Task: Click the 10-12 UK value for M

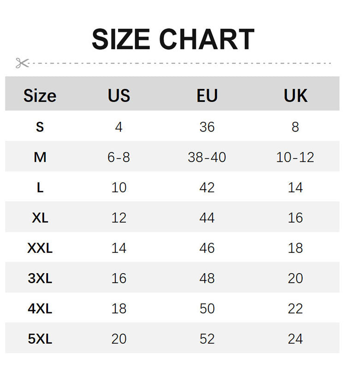Action: point(295,157)
